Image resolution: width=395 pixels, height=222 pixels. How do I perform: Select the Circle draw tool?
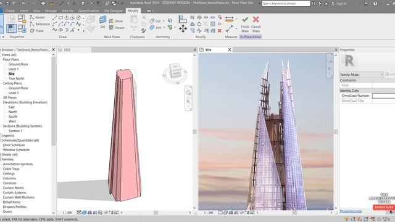click(78, 18)
